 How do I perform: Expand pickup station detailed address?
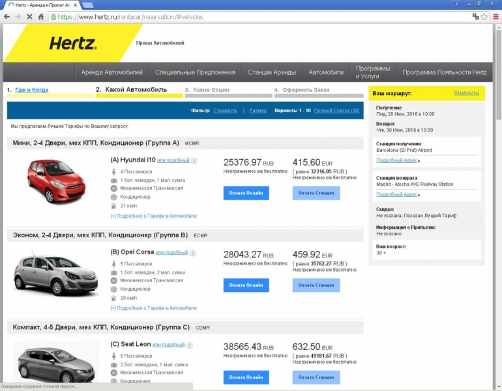pyautogui.click(x=396, y=160)
